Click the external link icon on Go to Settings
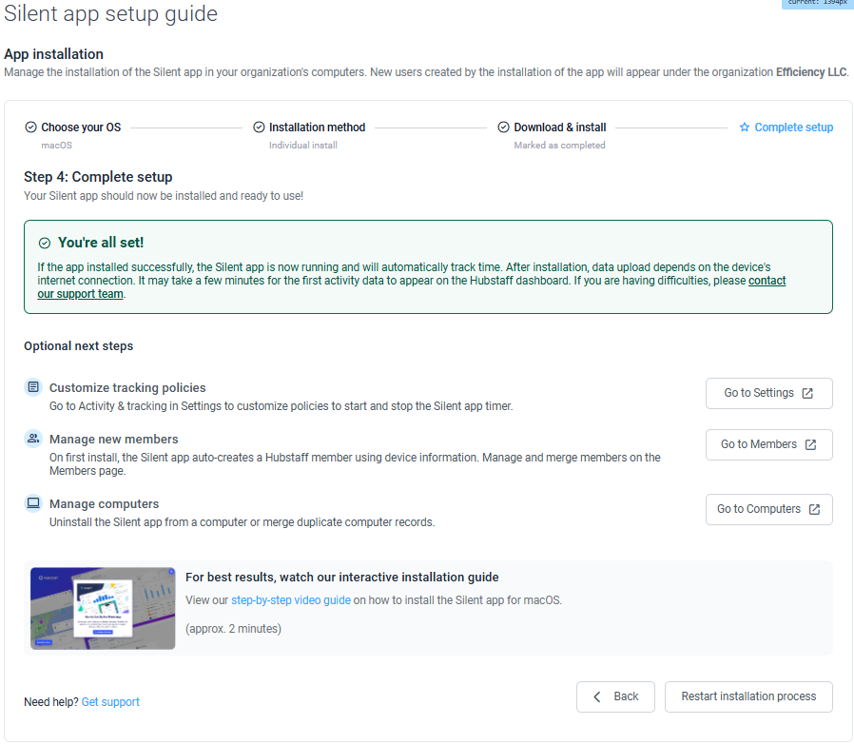Screen dimensions: 854x745 tap(807, 394)
